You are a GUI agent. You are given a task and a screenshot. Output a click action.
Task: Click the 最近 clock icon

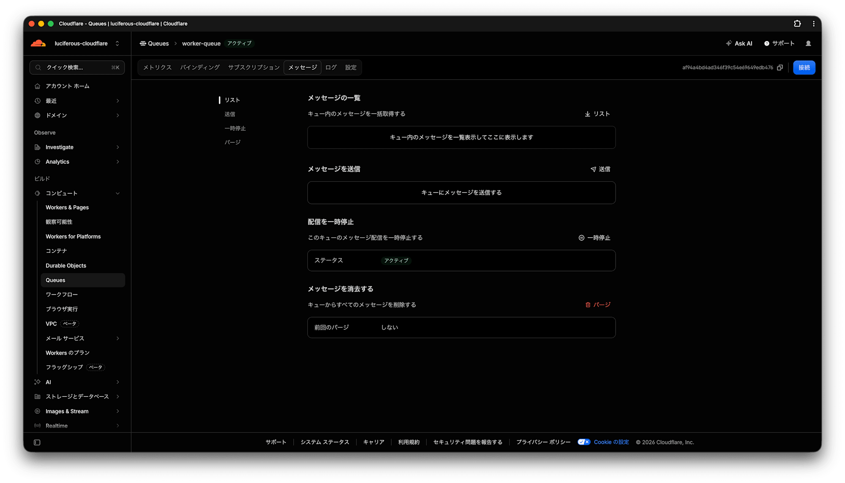38,101
